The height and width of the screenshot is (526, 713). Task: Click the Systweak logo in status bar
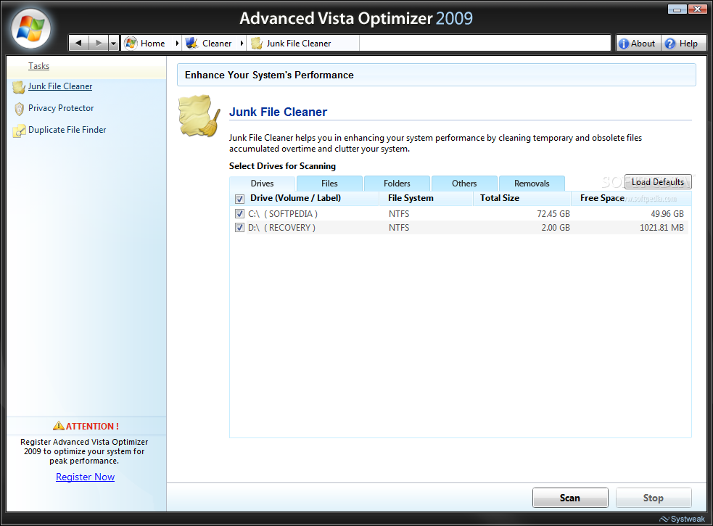coord(682,519)
